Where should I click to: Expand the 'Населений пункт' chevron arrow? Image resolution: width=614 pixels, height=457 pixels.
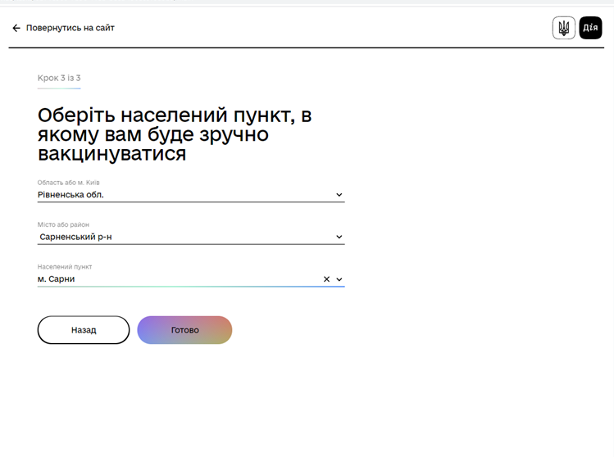339,279
